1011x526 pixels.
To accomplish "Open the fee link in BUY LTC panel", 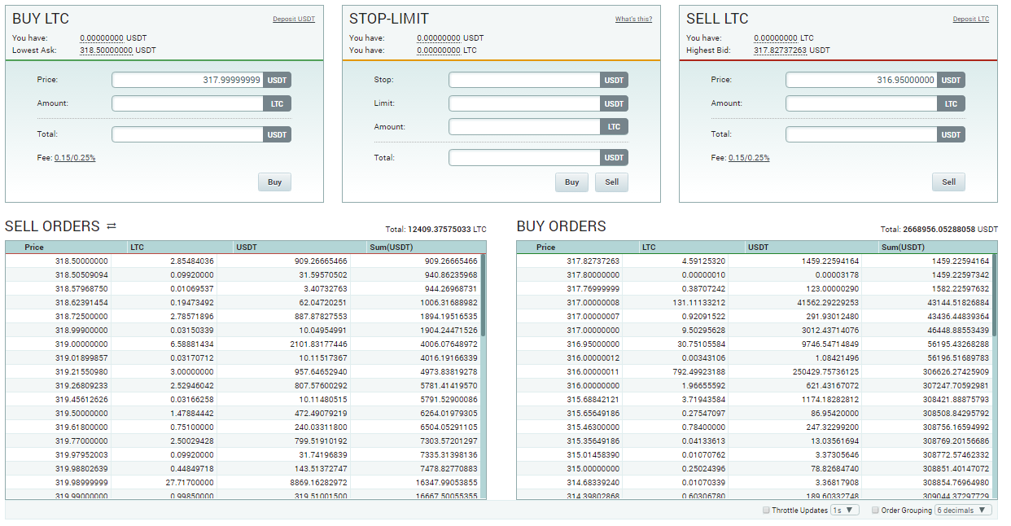I will (75, 158).
